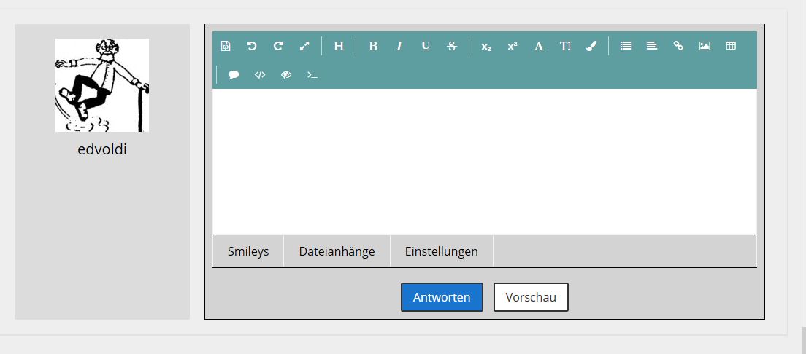Switch to the Dateianhänge tab

click(337, 251)
